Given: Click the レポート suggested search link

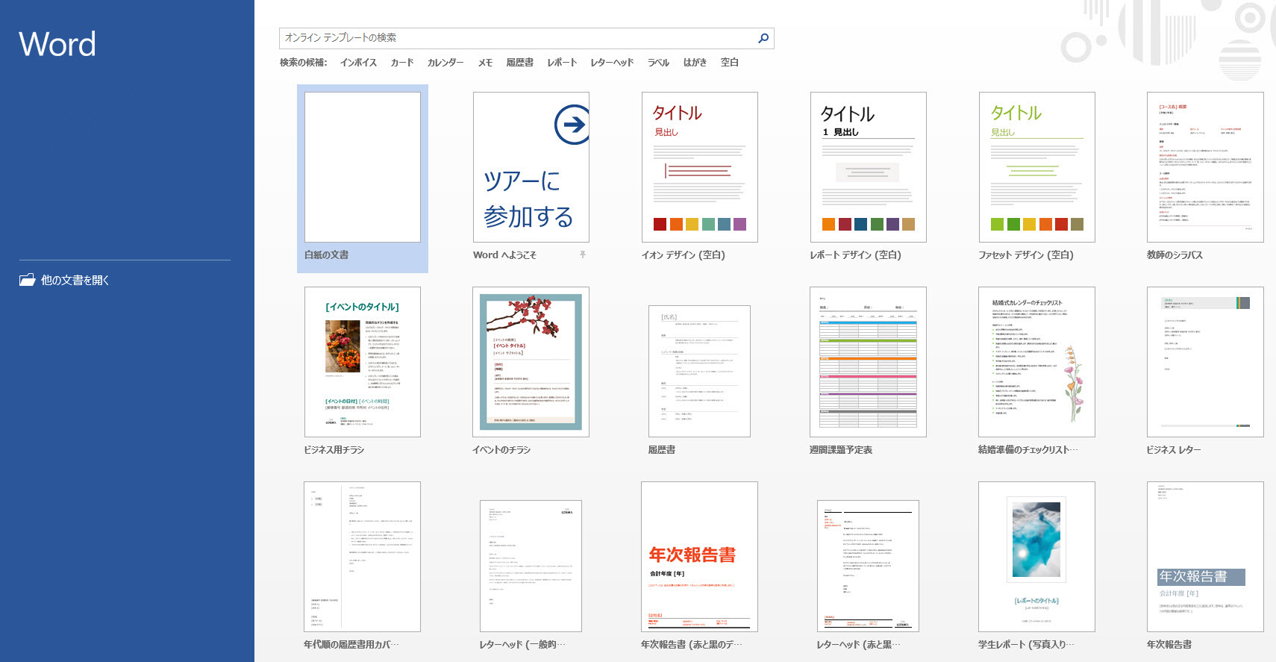Looking at the screenshot, I should coord(562,63).
